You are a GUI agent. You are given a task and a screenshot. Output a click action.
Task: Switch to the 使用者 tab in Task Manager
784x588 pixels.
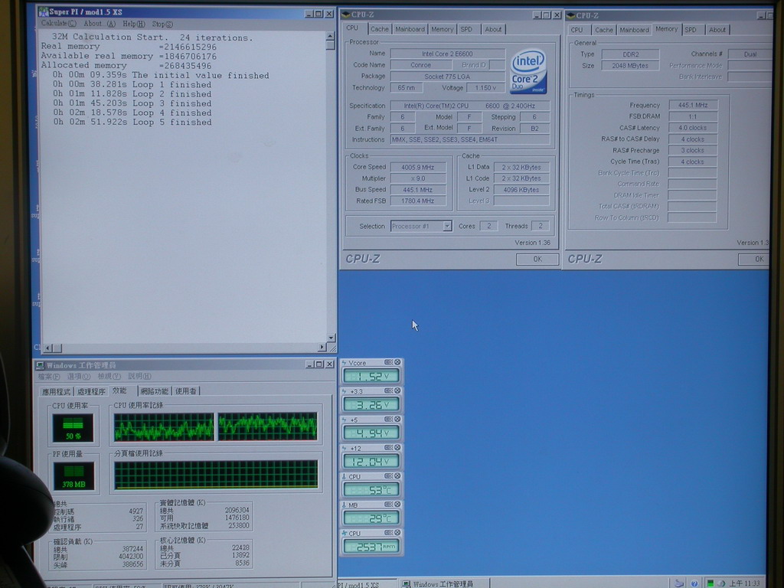tap(186, 391)
